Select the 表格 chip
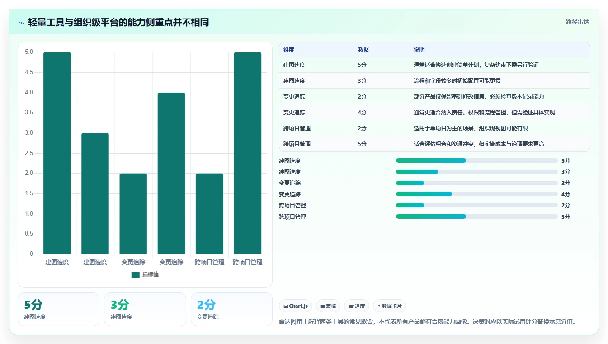608x344 pixels. point(328,306)
